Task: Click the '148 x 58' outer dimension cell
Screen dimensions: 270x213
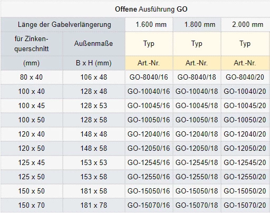Action: point(94,148)
